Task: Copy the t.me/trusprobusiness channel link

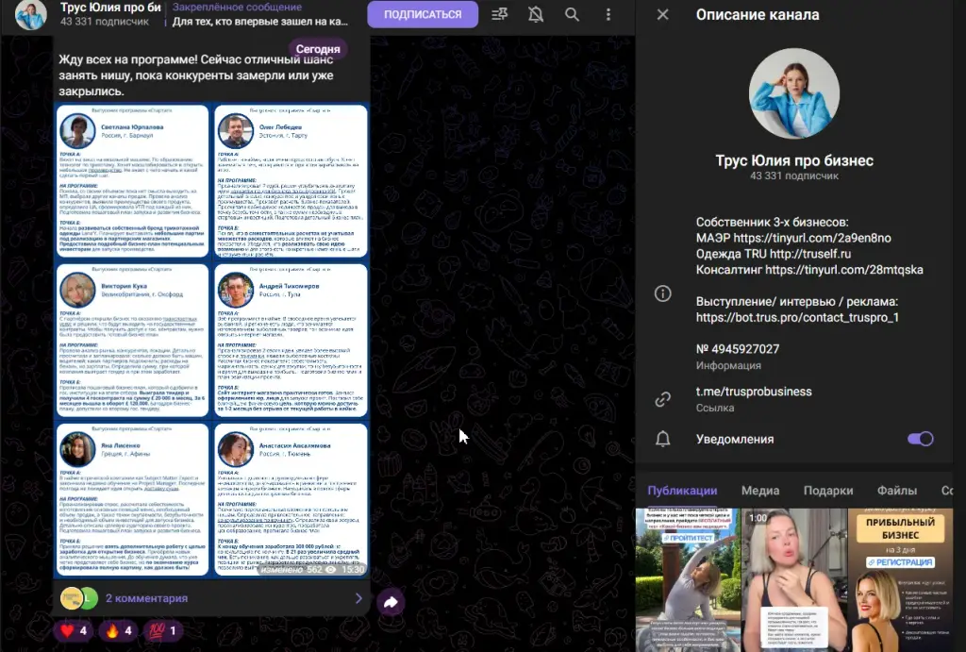Action: pos(754,392)
